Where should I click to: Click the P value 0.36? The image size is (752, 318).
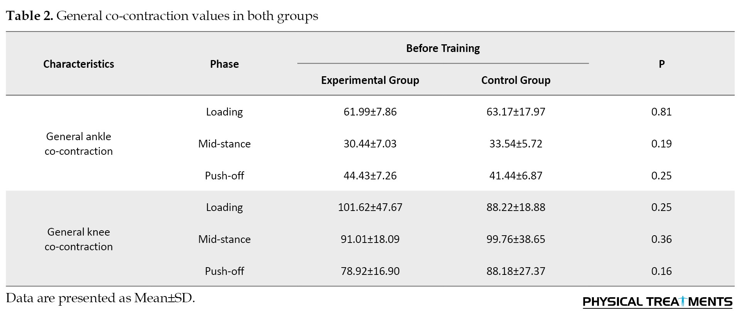pos(661,239)
